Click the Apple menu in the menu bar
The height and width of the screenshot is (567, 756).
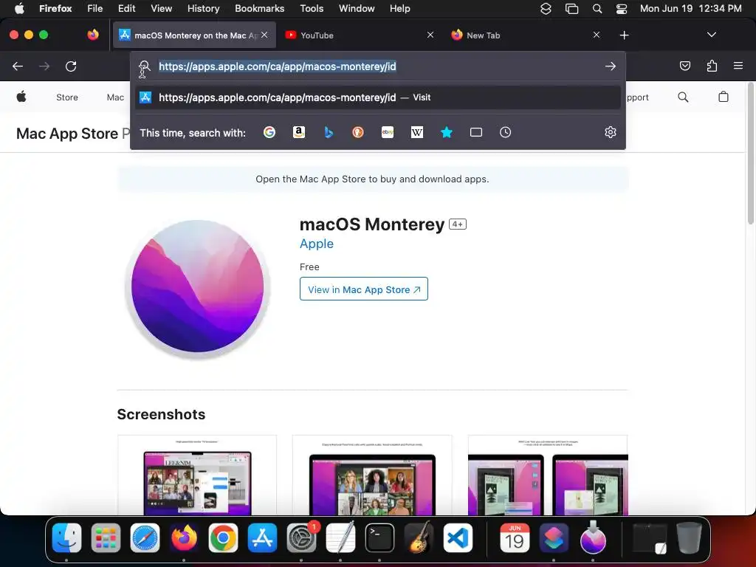[19, 9]
